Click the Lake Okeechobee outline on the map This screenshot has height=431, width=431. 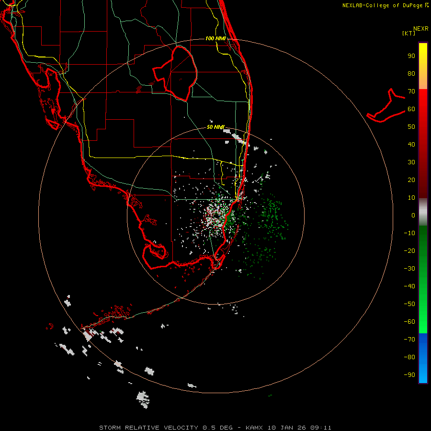click(x=175, y=74)
